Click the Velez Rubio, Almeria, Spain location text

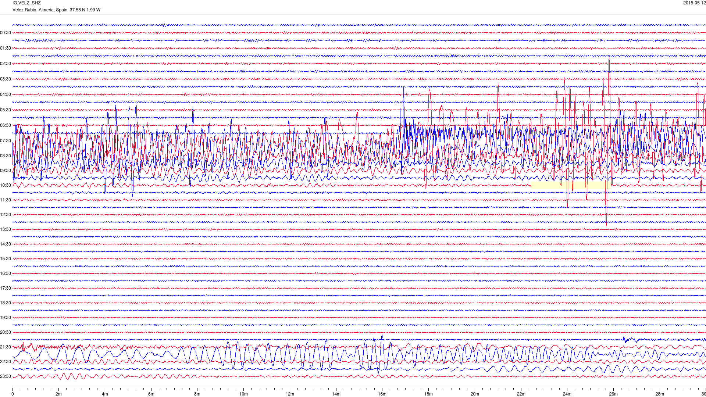point(40,10)
